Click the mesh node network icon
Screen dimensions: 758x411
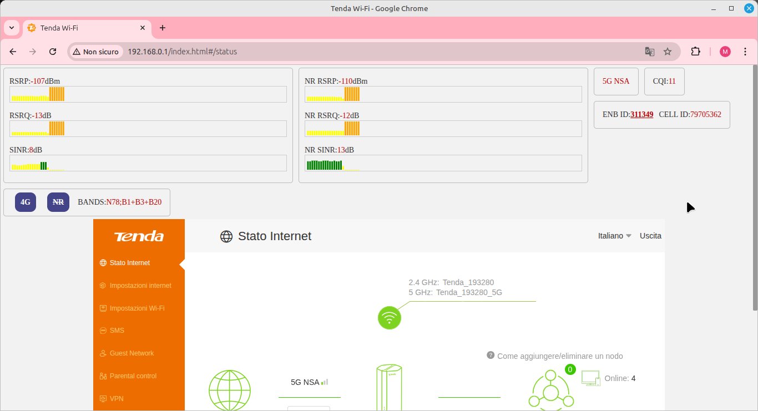[550, 390]
